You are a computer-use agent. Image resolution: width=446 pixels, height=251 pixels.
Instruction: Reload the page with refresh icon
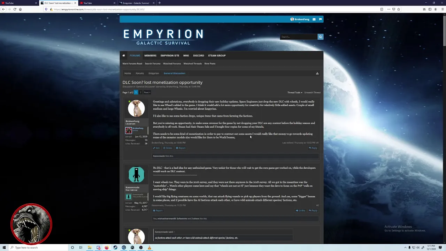pos(15,9)
